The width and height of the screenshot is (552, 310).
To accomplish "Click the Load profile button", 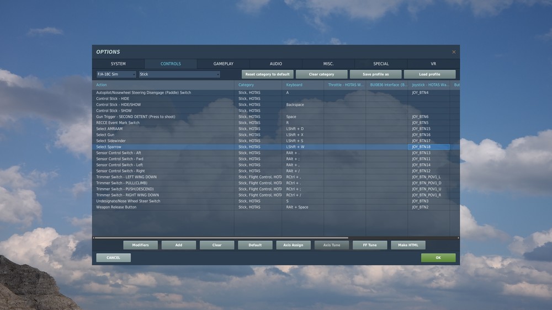I will click(429, 74).
